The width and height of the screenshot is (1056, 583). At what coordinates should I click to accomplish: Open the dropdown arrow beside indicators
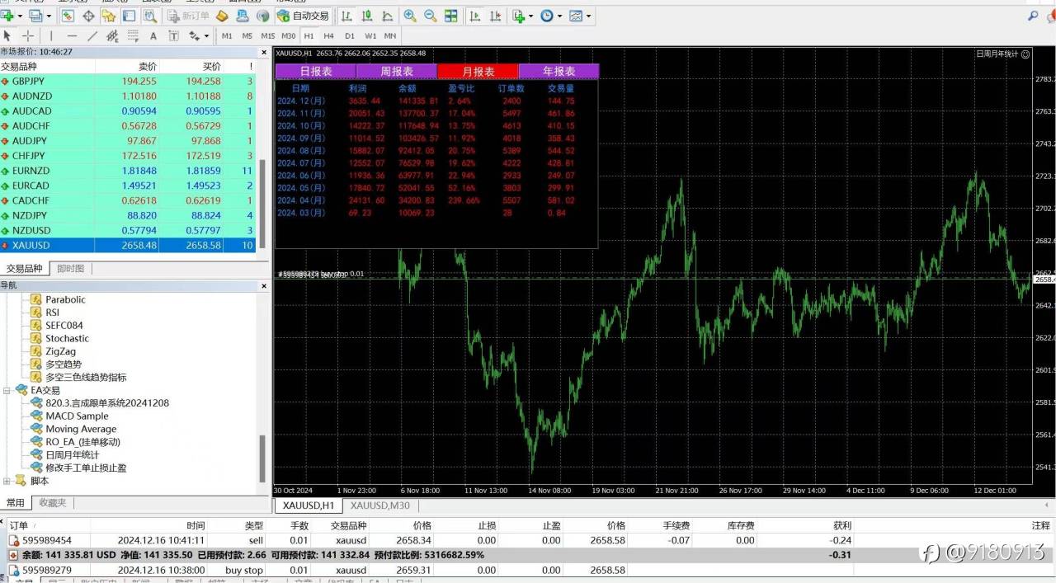(x=531, y=16)
